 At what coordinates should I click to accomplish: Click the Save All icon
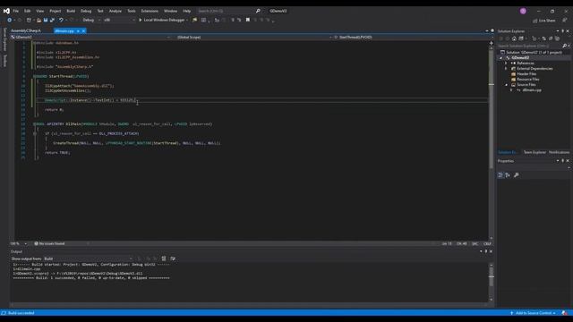[52, 20]
